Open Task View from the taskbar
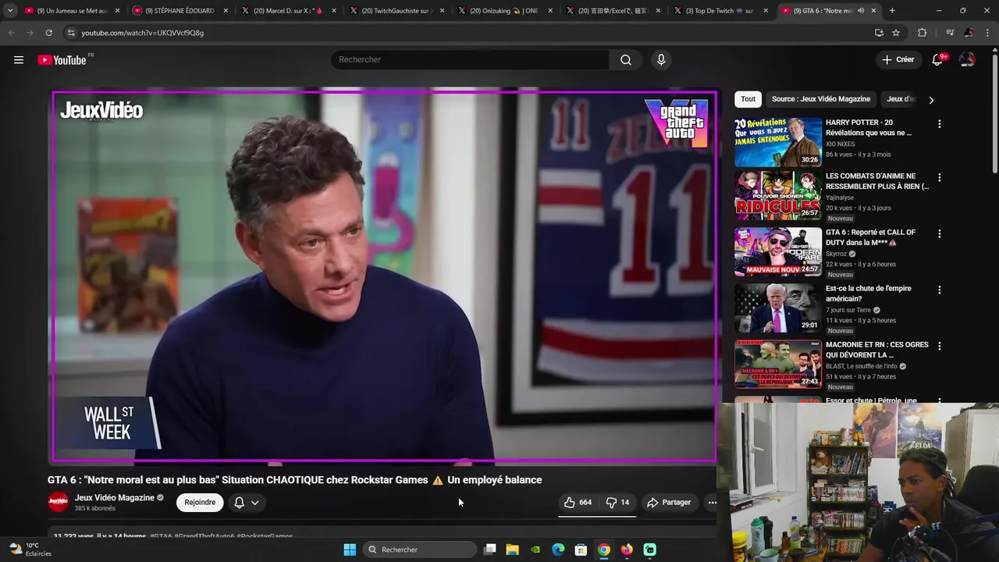This screenshot has width=999, height=562. tap(489, 550)
